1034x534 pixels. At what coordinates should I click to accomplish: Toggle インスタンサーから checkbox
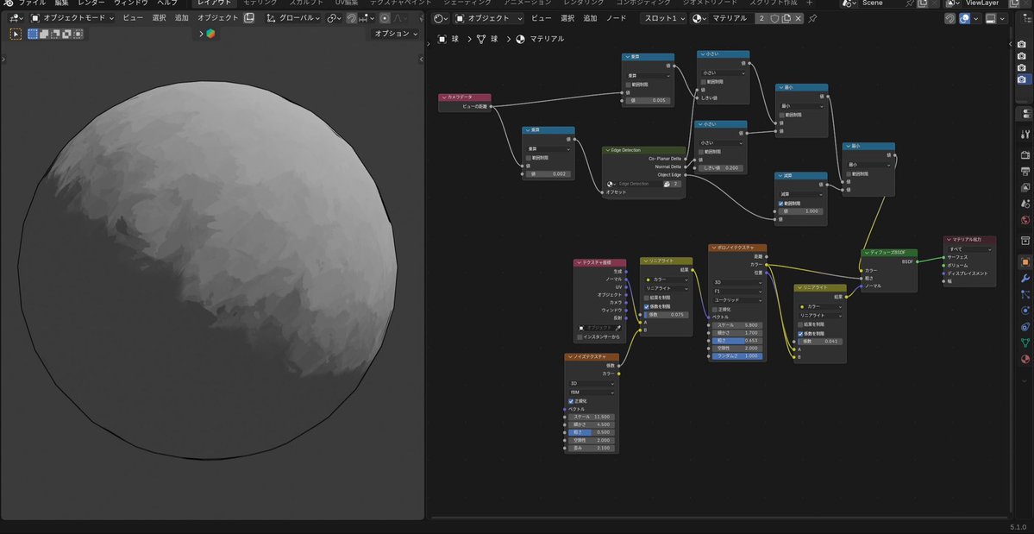(x=580, y=337)
